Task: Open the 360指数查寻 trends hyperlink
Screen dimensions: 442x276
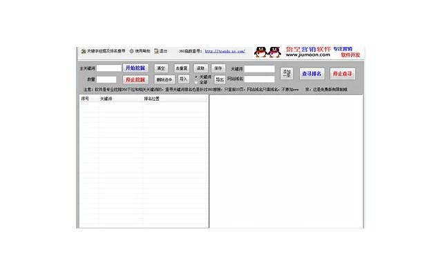Action: 225,51
